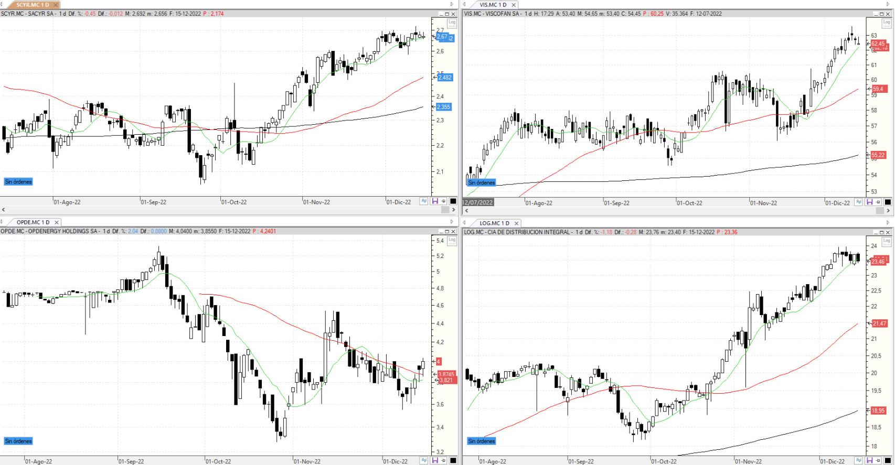Close the SCYR.MC 1 D tab
Viewport: 895px width, 465px height.
[55, 5]
